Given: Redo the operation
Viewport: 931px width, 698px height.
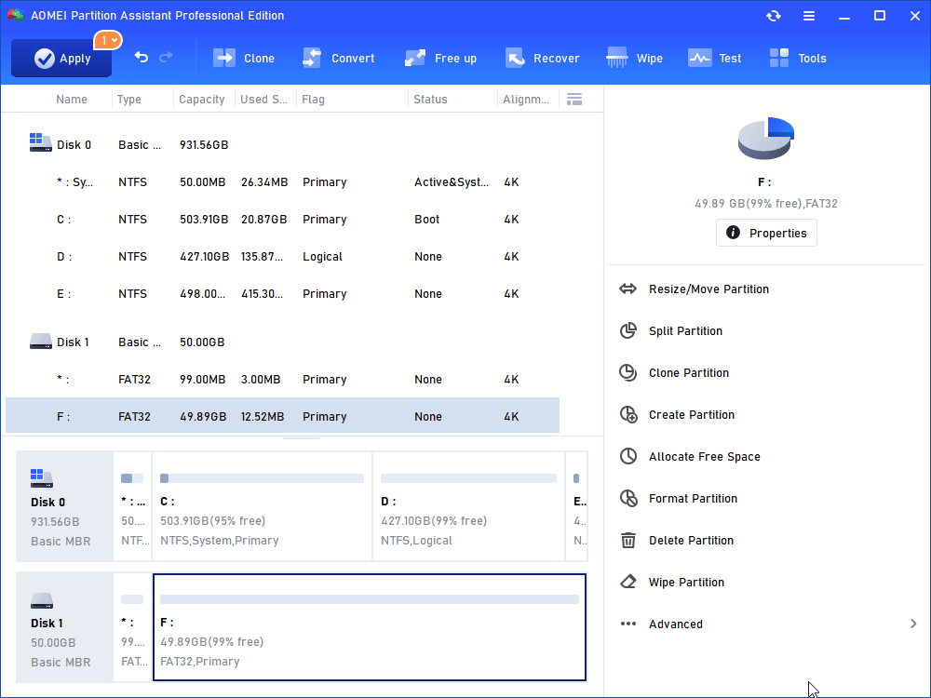Looking at the screenshot, I should click(166, 57).
